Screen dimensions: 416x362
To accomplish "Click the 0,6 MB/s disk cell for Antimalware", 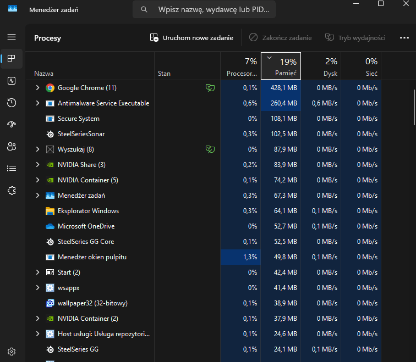I will pos(321,103).
